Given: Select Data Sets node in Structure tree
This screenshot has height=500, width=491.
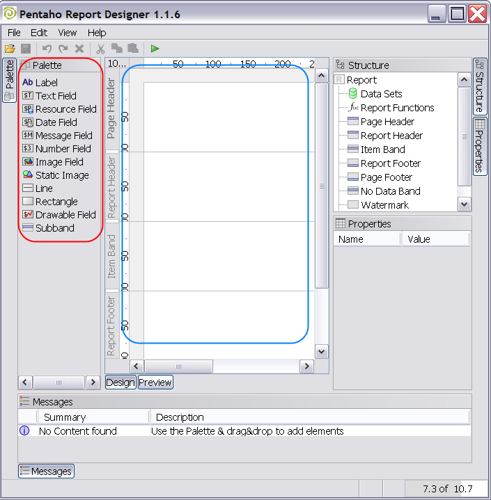Looking at the screenshot, I should [381, 94].
